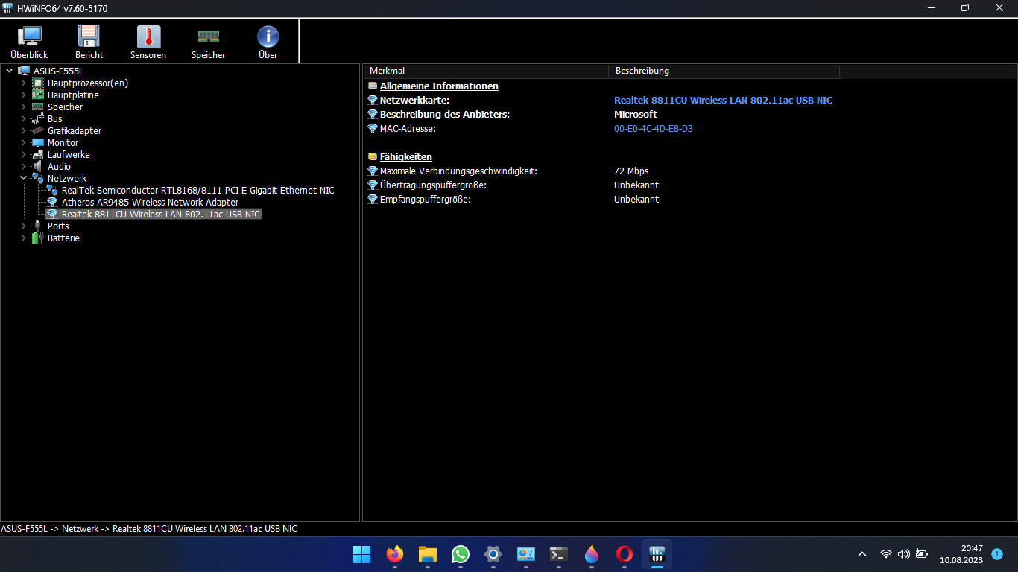Screen dimensions: 1018x572
Task: Click the Microsoft vendor value
Action: [x=636, y=115]
